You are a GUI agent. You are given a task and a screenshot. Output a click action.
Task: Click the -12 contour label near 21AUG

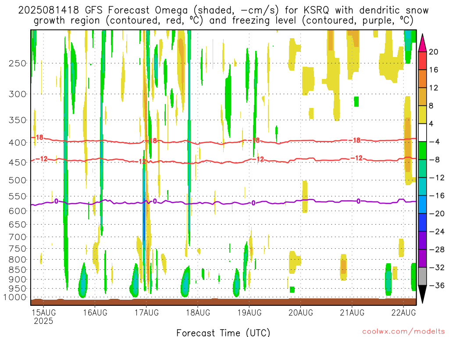pos(357,158)
